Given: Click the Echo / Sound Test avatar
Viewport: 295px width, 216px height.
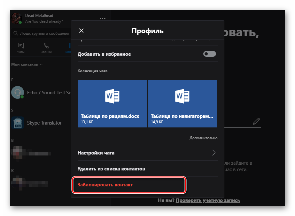Looking at the screenshot, I should point(17,92).
